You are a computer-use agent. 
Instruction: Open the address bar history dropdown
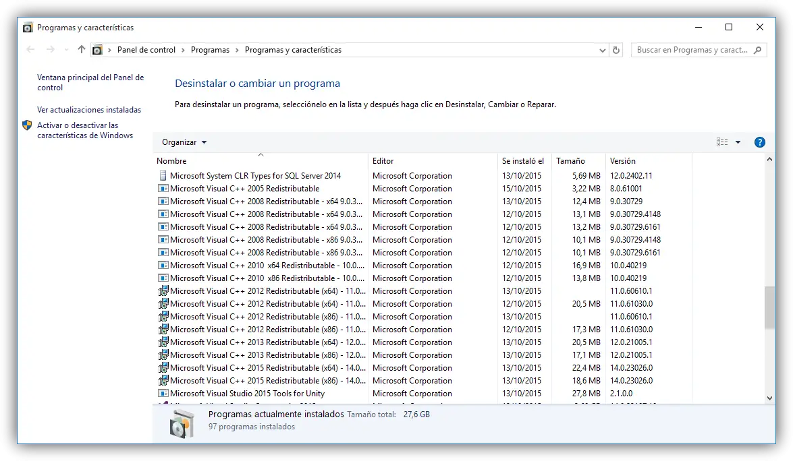[x=602, y=50]
